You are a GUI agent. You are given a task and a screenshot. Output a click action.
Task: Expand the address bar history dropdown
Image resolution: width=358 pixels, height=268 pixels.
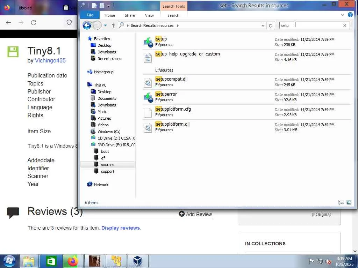tap(263, 25)
